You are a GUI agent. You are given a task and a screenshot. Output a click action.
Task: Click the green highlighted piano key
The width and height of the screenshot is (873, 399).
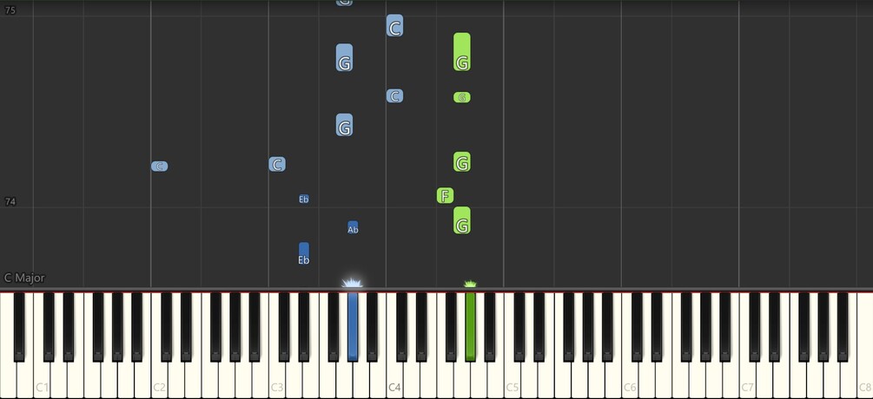(471, 326)
